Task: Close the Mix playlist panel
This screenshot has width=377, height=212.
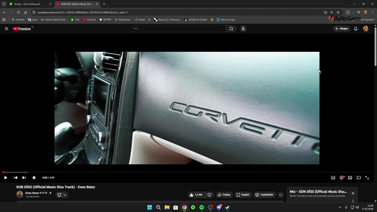Action: pyautogui.click(x=353, y=193)
